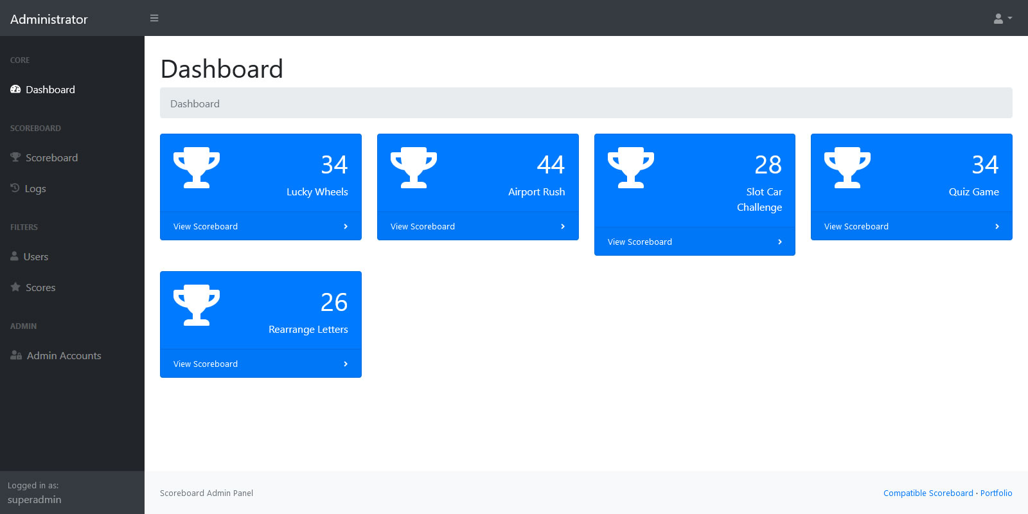
Task: Follow the Compatible Scoreboard footer link
Action: point(928,493)
